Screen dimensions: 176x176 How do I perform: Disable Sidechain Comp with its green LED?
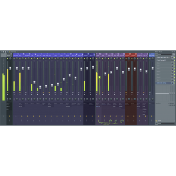(x=175, y=83)
